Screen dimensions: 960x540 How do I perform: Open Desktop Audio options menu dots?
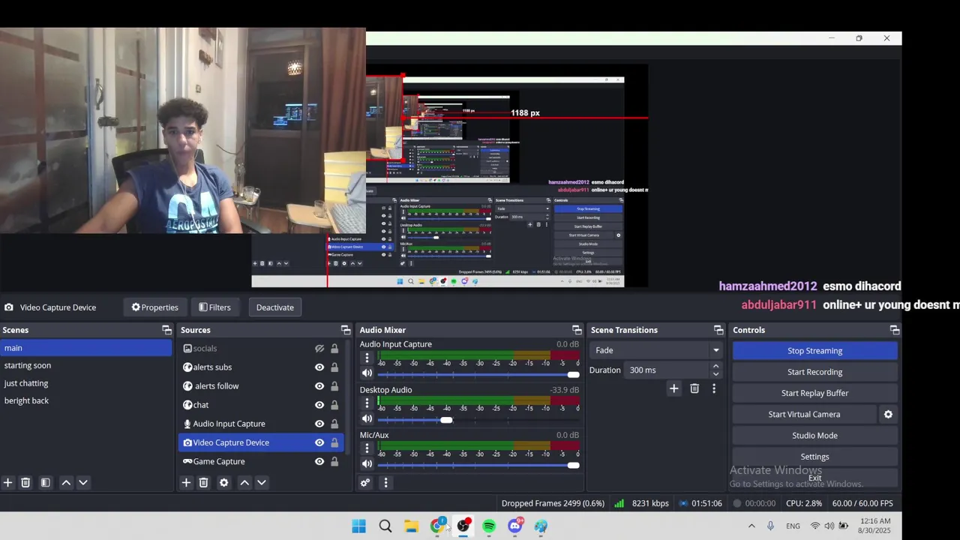(367, 403)
